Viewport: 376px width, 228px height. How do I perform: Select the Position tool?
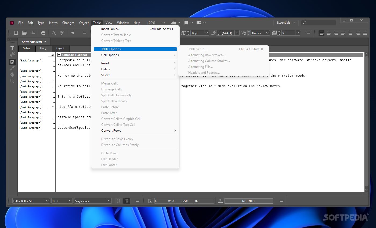coord(12,55)
